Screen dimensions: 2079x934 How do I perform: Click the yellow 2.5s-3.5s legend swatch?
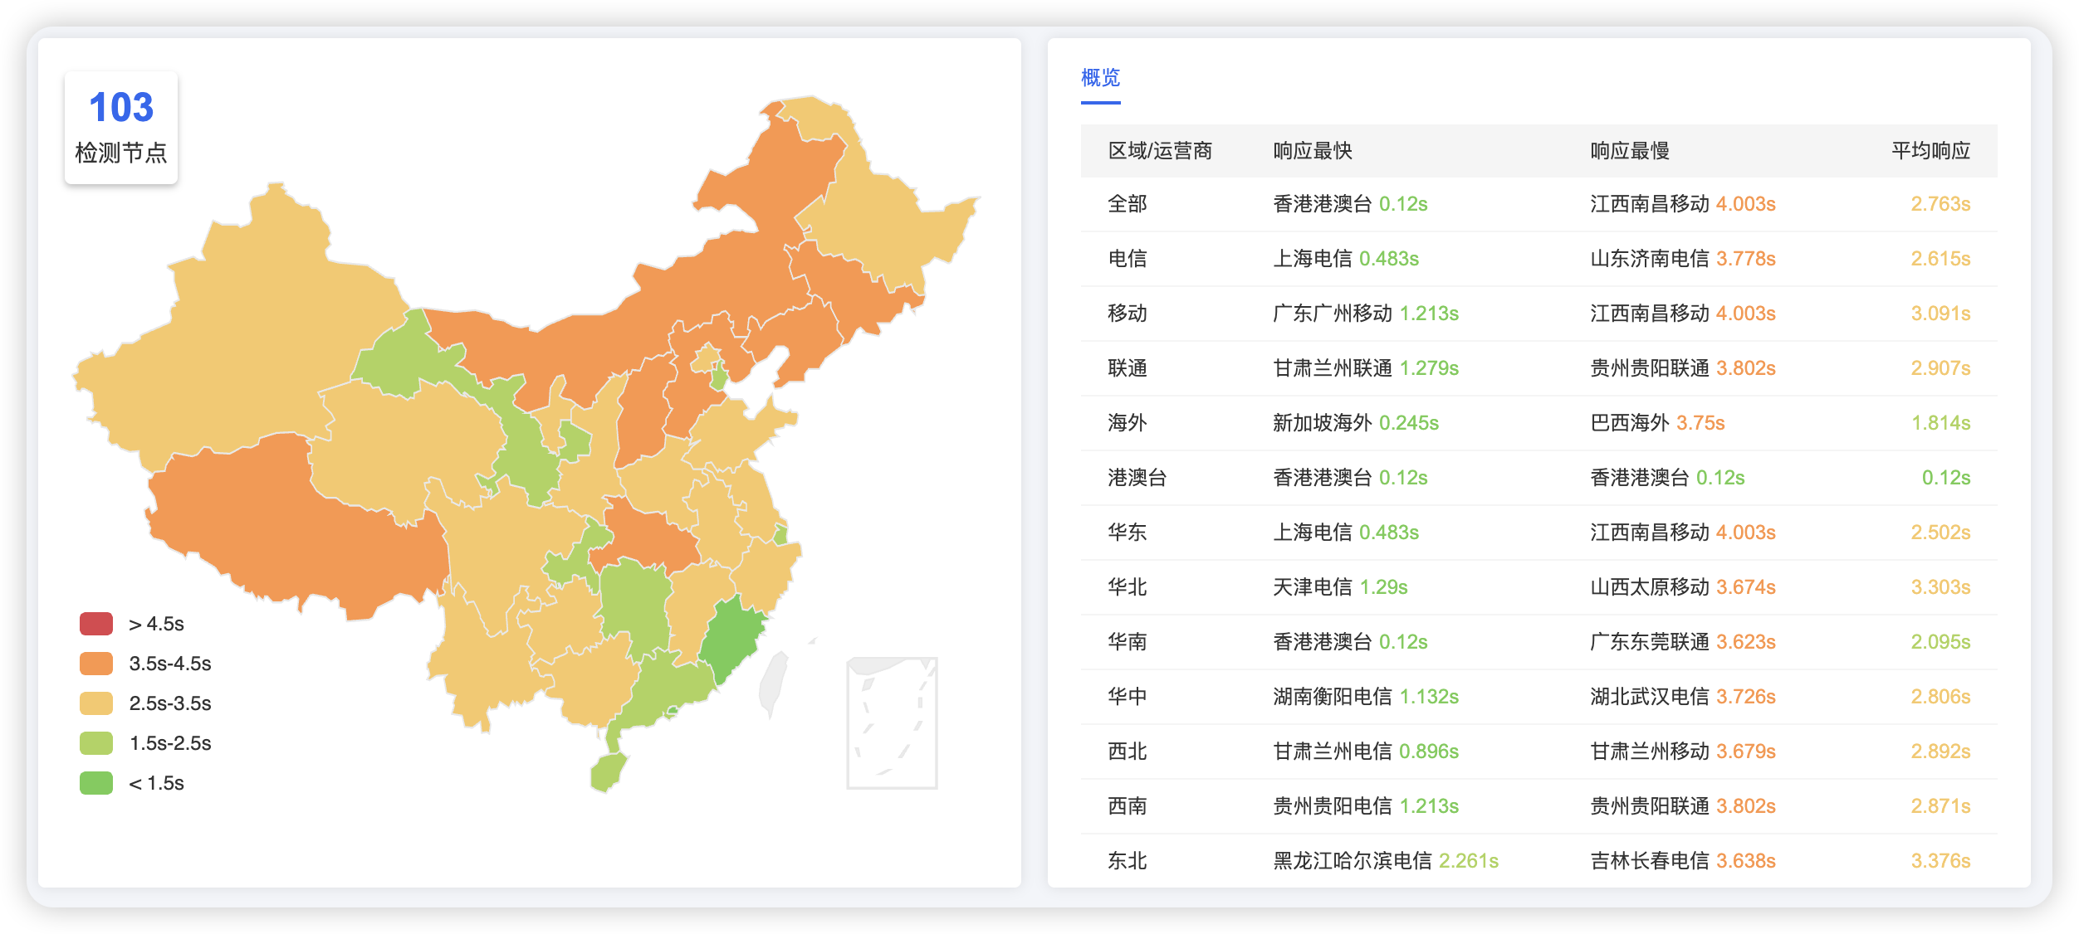click(96, 703)
